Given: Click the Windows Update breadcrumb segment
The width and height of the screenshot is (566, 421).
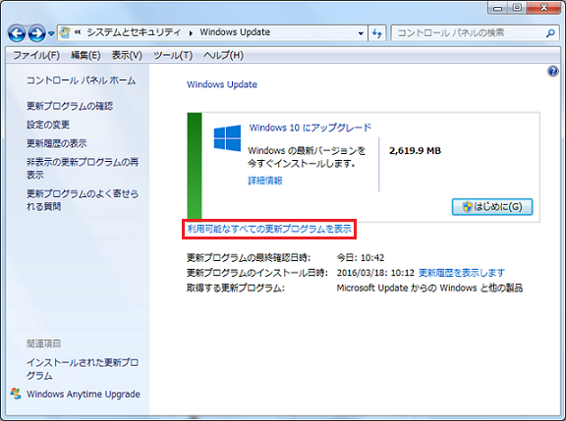Looking at the screenshot, I should [x=235, y=32].
